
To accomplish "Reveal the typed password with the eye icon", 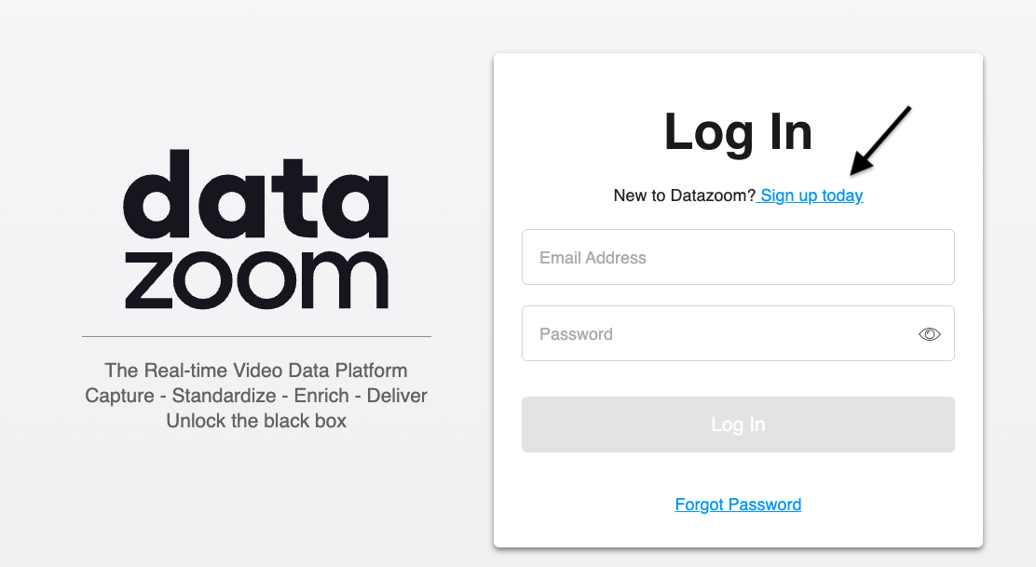I will coord(929,332).
